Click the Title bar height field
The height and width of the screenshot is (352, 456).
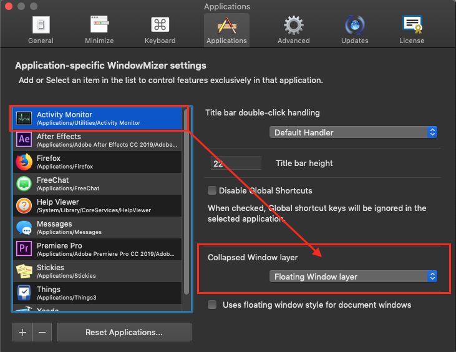[x=236, y=163]
